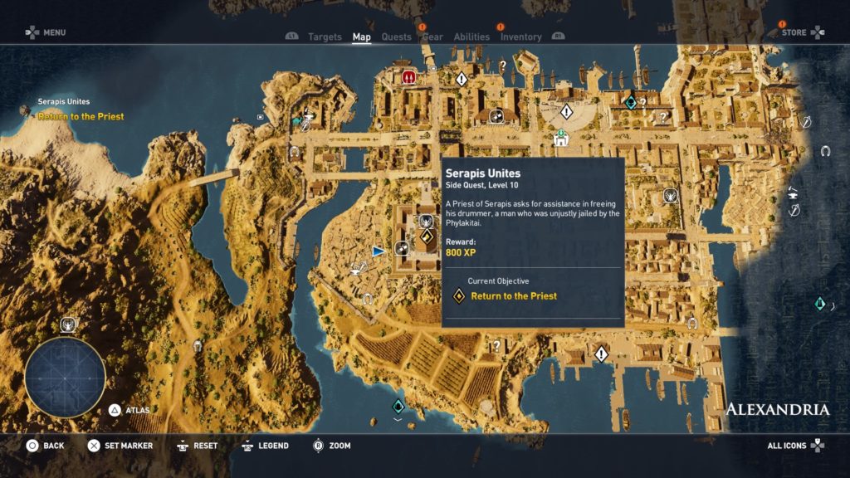Image resolution: width=850 pixels, height=478 pixels.
Task: Select the question mark southeast of the teal skull
Action: click(663, 116)
